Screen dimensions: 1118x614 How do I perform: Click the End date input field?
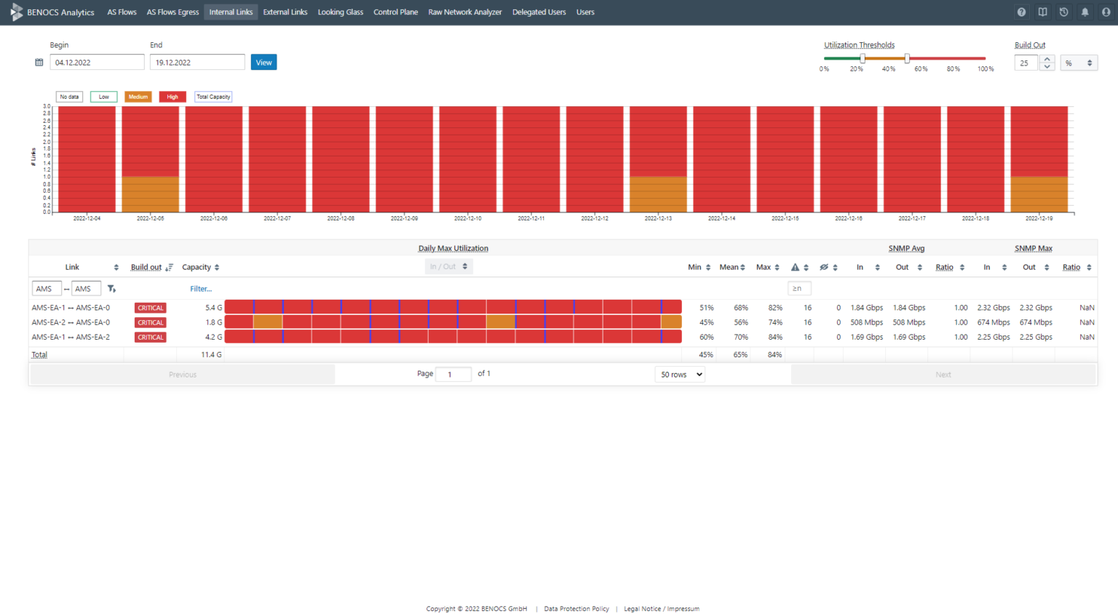197,62
